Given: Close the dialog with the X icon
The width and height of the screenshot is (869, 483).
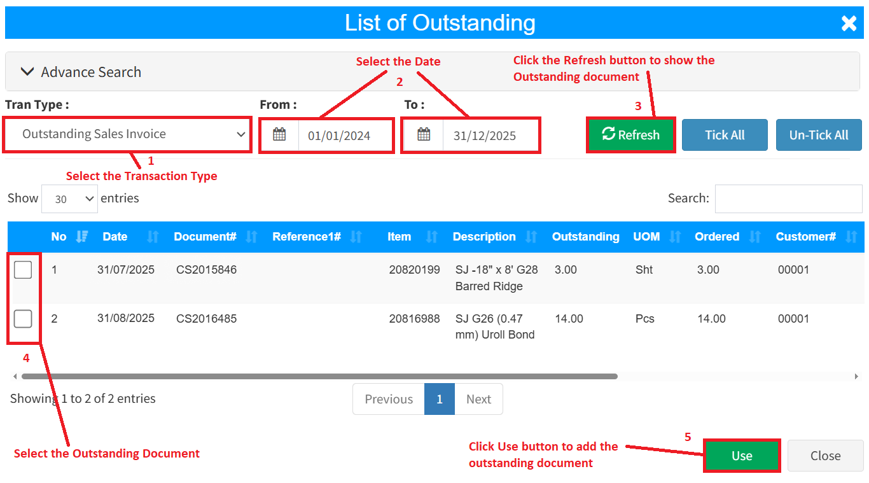Looking at the screenshot, I should [x=849, y=24].
